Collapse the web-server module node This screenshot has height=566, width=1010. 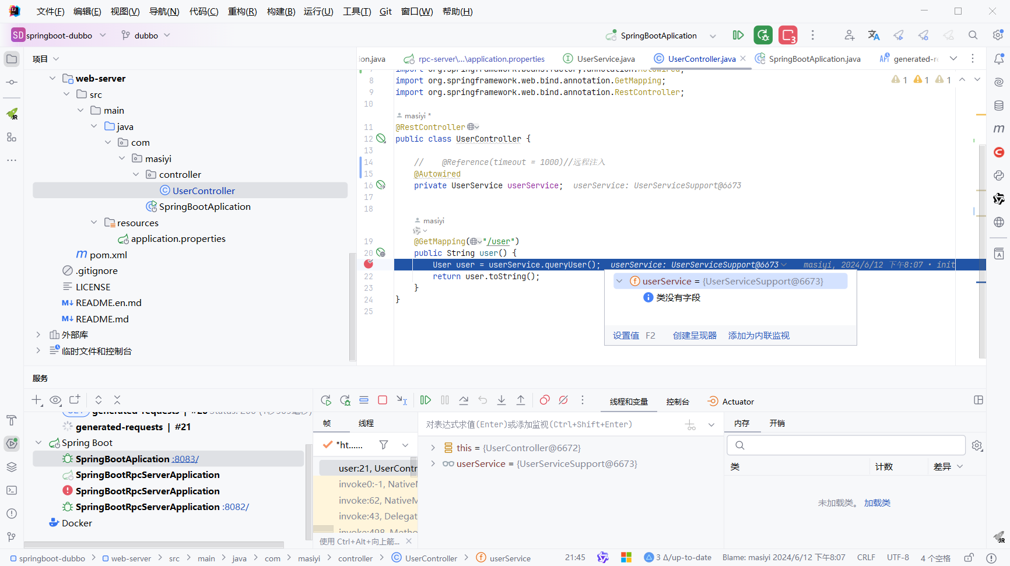click(52, 78)
